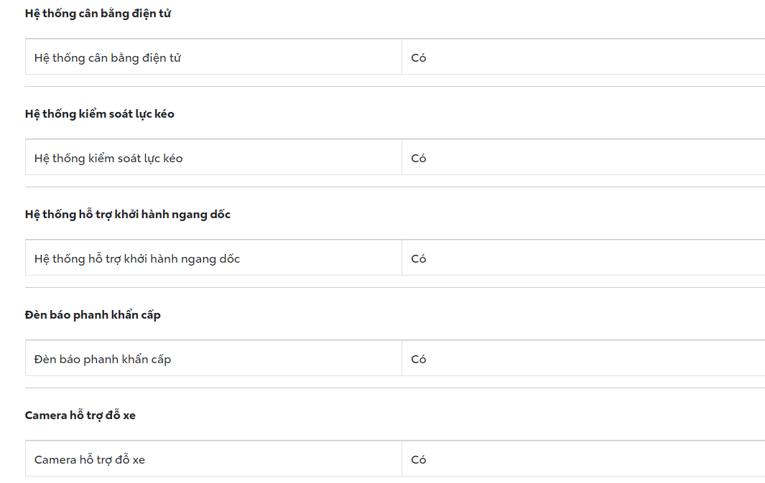The height and width of the screenshot is (483, 765).
Task: Click the bold 'Hệ thống kiểm soát lực kéo' heading
Action: (x=100, y=114)
